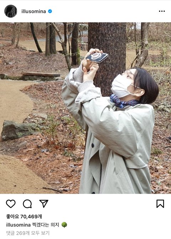Share the post using the paper plane icon
Viewport: 171px width, 239px height.
[x=44, y=204]
